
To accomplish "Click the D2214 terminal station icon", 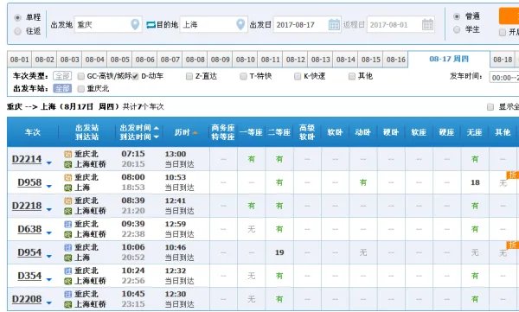I will [x=67, y=164].
